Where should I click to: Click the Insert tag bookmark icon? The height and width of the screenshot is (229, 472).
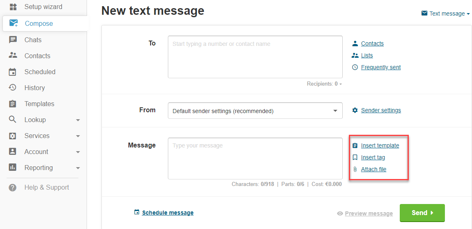coord(355,157)
